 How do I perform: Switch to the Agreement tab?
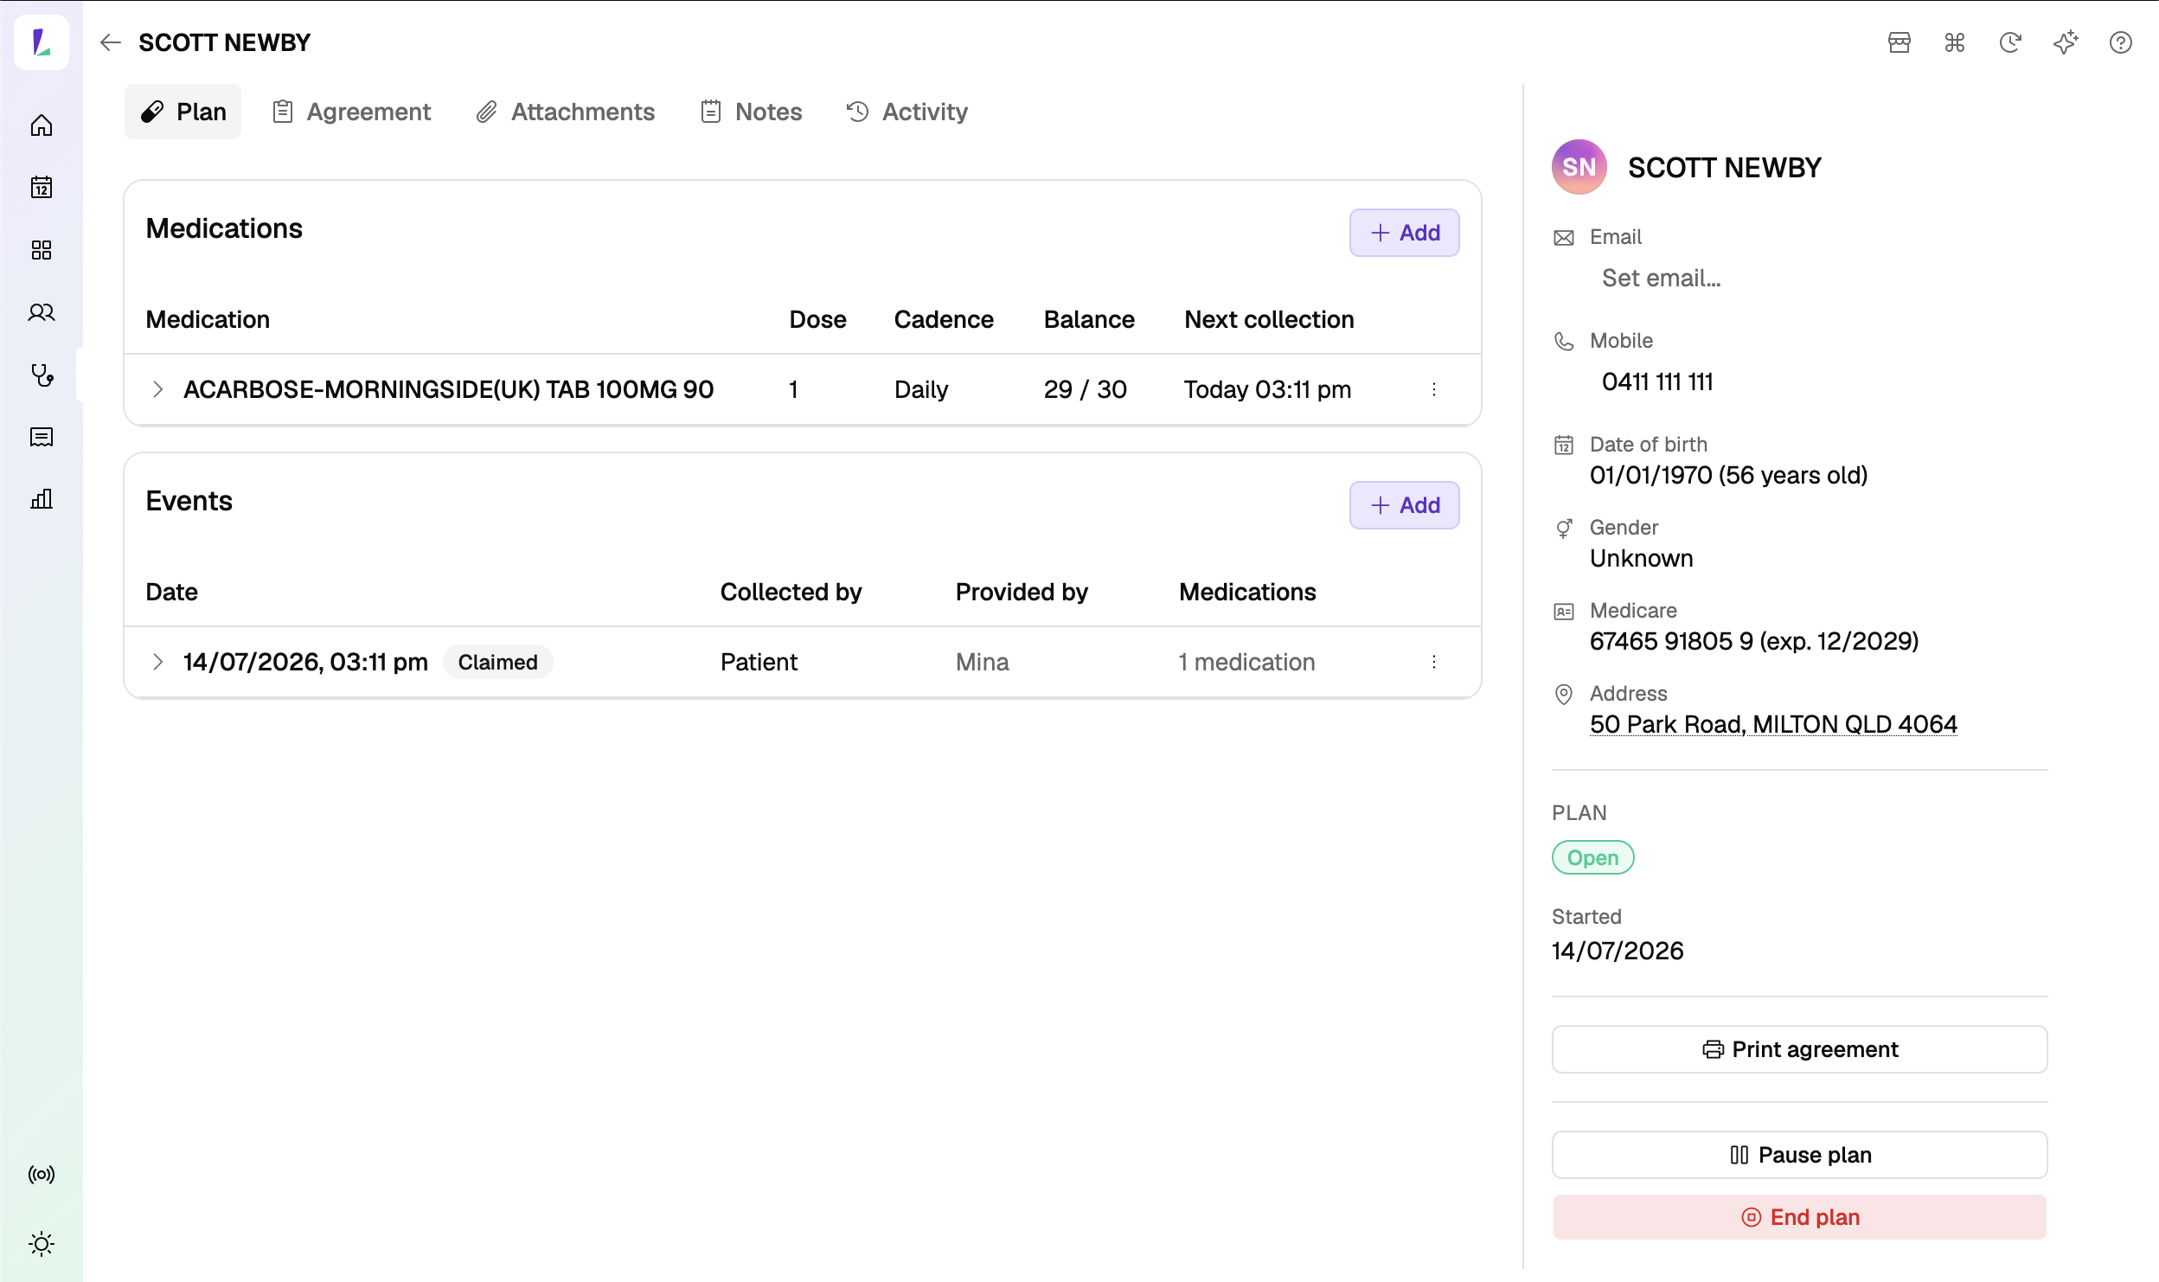(351, 112)
